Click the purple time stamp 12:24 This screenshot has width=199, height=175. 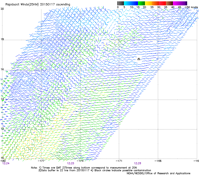(x=6, y=163)
